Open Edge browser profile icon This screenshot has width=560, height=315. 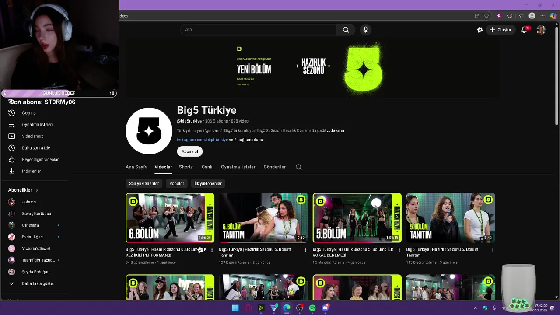pos(532,16)
